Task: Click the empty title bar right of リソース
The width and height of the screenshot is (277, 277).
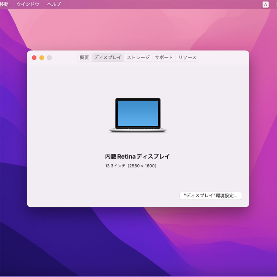Action: point(224,58)
